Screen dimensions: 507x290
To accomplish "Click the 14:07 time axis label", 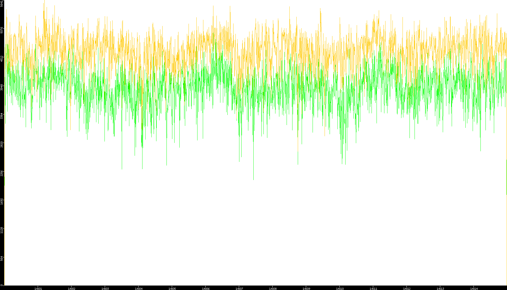I will click(x=239, y=289).
